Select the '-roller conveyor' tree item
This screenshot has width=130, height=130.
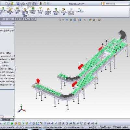coord(7,75)
